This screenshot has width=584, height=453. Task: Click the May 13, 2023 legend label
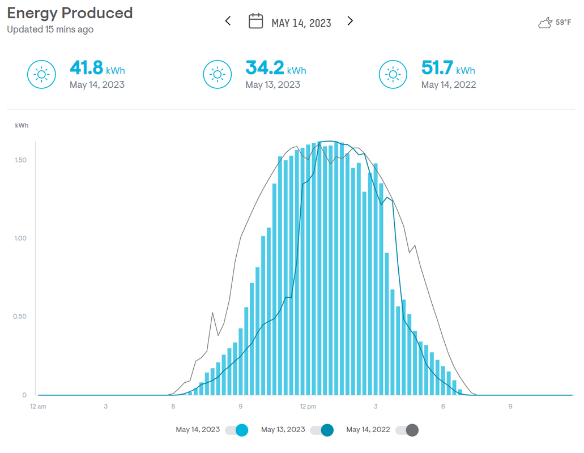pyautogui.click(x=283, y=430)
